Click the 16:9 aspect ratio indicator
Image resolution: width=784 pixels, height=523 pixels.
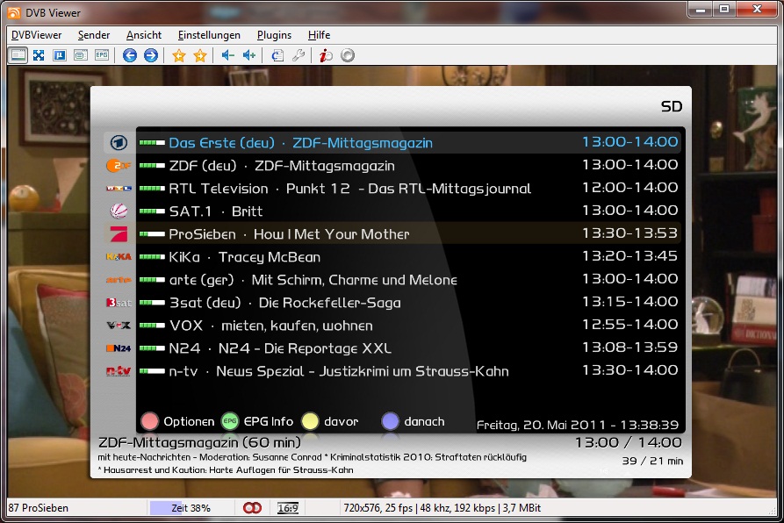pyautogui.click(x=288, y=508)
